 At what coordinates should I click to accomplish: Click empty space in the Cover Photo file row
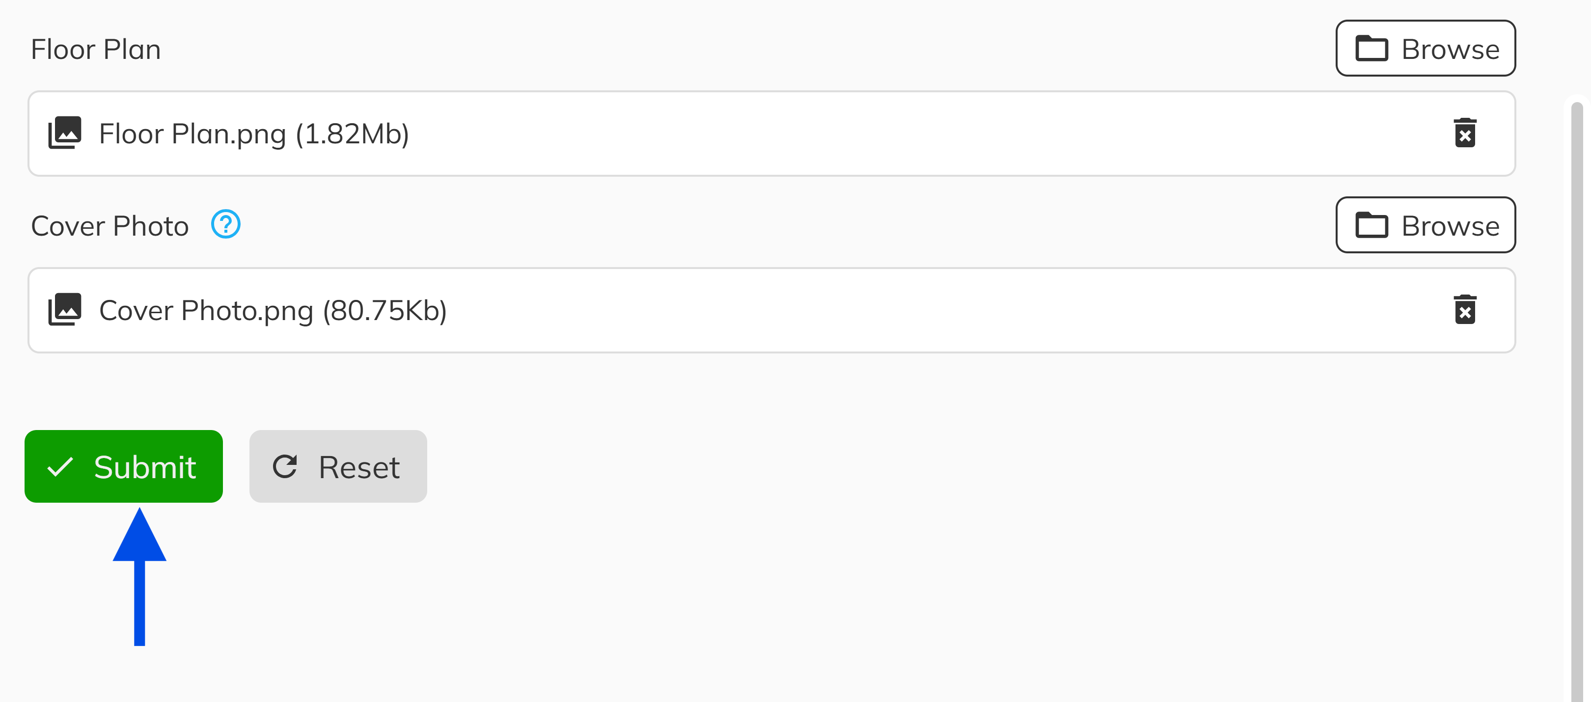coord(865,311)
